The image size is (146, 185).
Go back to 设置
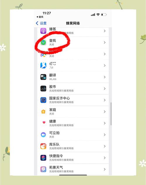(x=41, y=23)
